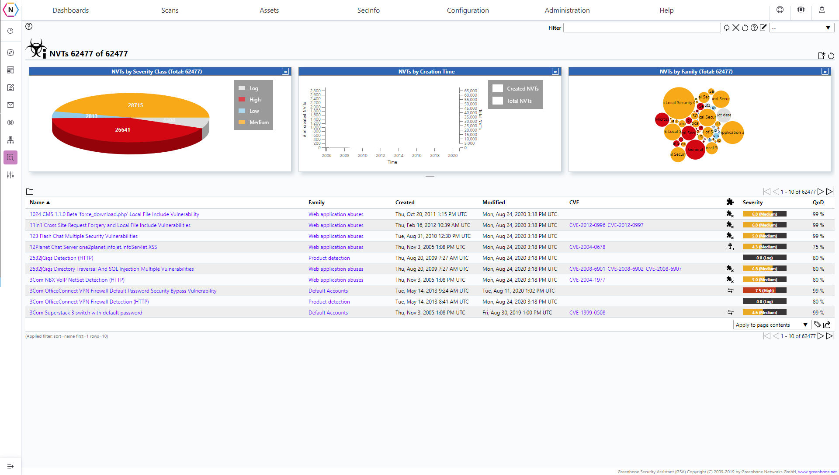Viewport: 839px width, 475px height.
Task: Open the NVTs help icon
Action: (x=29, y=26)
